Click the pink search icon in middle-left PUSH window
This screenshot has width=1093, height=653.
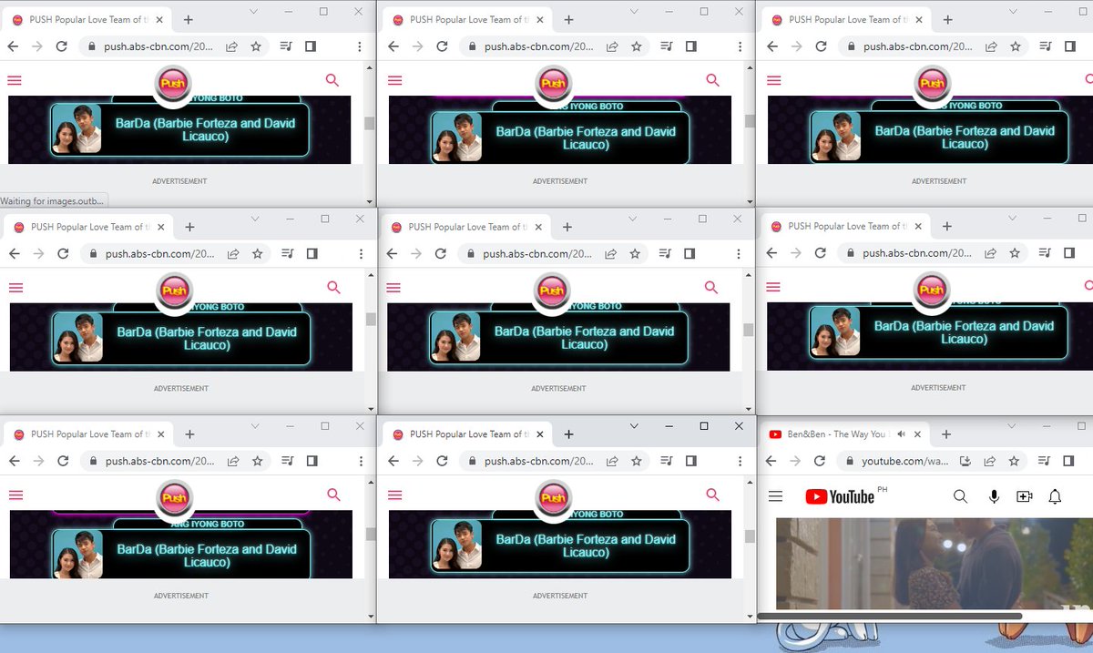click(x=333, y=288)
